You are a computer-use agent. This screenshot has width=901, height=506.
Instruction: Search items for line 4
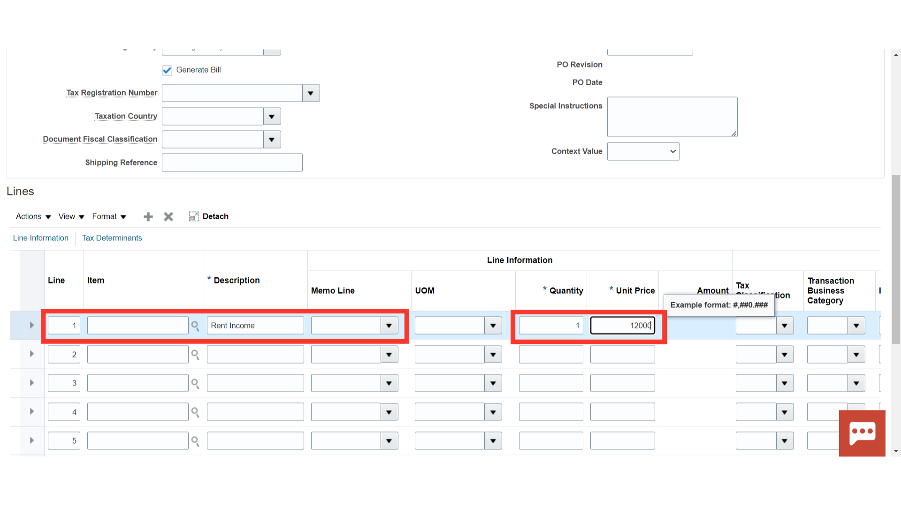click(x=195, y=412)
